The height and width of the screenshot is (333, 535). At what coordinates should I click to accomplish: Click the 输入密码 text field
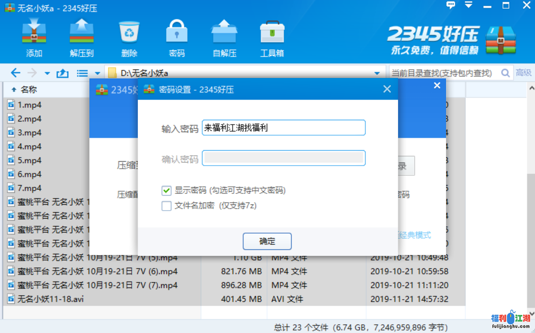pos(283,128)
